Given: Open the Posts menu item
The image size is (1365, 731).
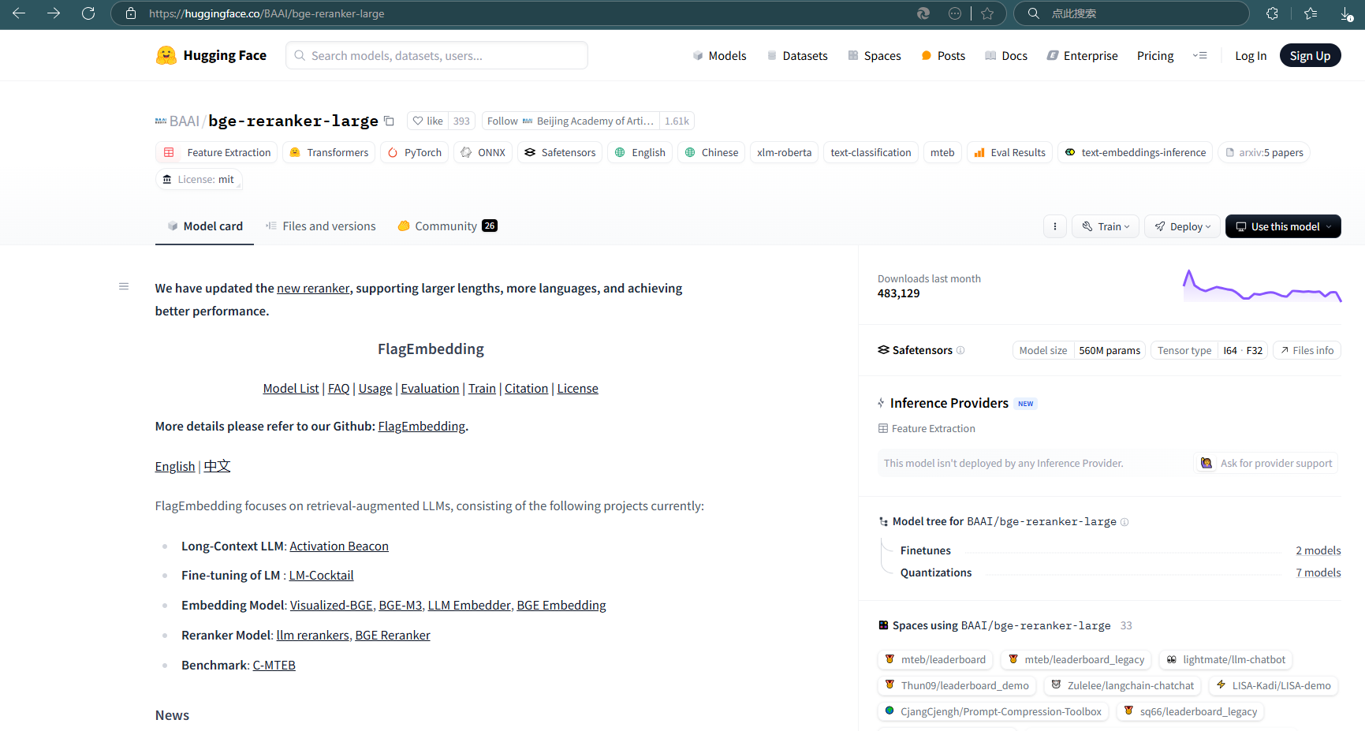Looking at the screenshot, I should tap(943, 55).
